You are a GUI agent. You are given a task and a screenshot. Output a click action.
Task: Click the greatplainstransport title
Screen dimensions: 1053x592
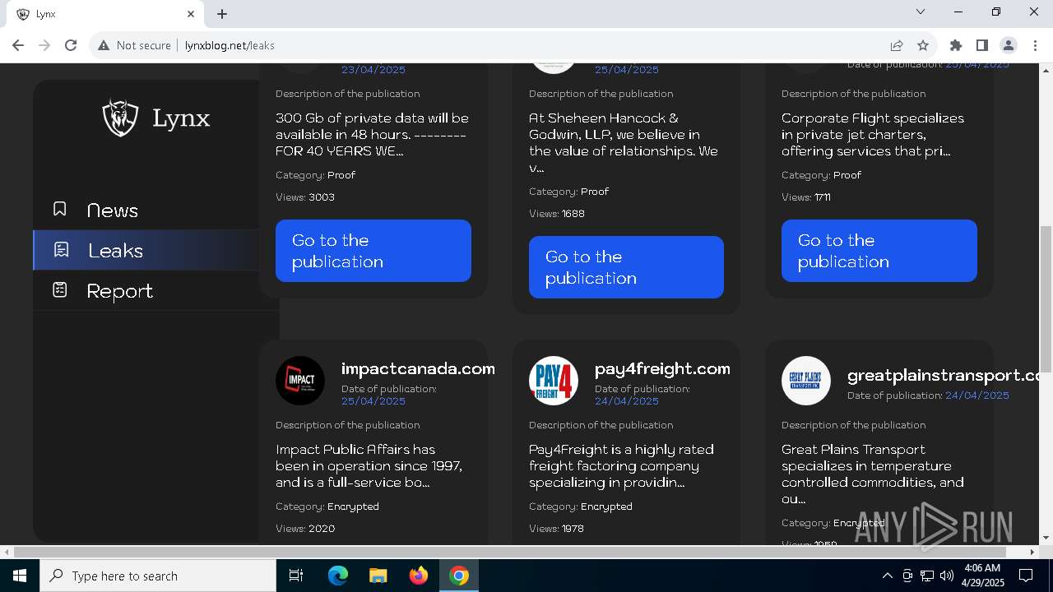(944, 376)
